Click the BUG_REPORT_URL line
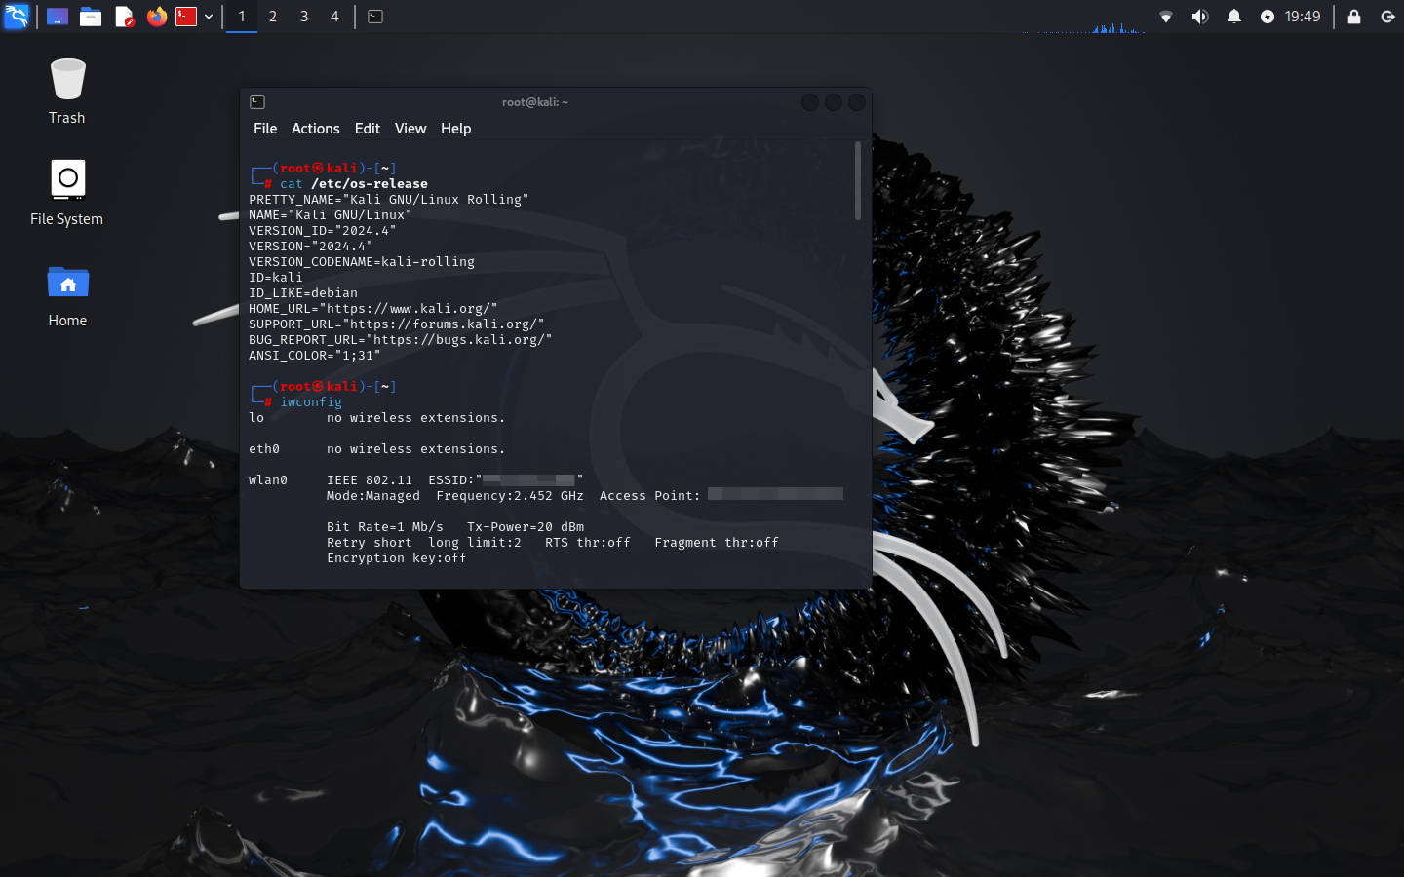The image size is (1404, 877). [401, 340]
